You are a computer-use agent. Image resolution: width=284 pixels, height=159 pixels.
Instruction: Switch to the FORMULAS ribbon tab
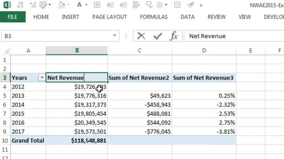coord(154,17)
